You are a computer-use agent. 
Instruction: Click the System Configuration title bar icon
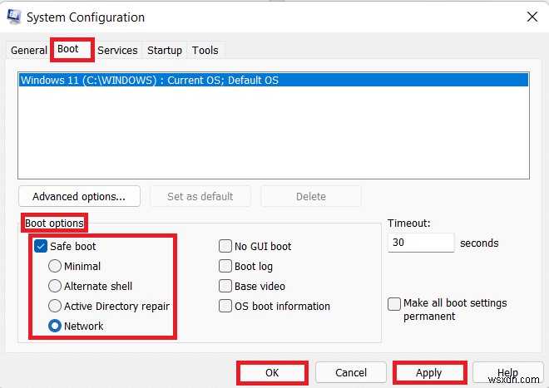(13, 17)
